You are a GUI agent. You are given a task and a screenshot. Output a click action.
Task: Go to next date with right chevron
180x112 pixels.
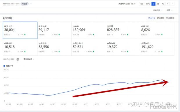(172, 4)
